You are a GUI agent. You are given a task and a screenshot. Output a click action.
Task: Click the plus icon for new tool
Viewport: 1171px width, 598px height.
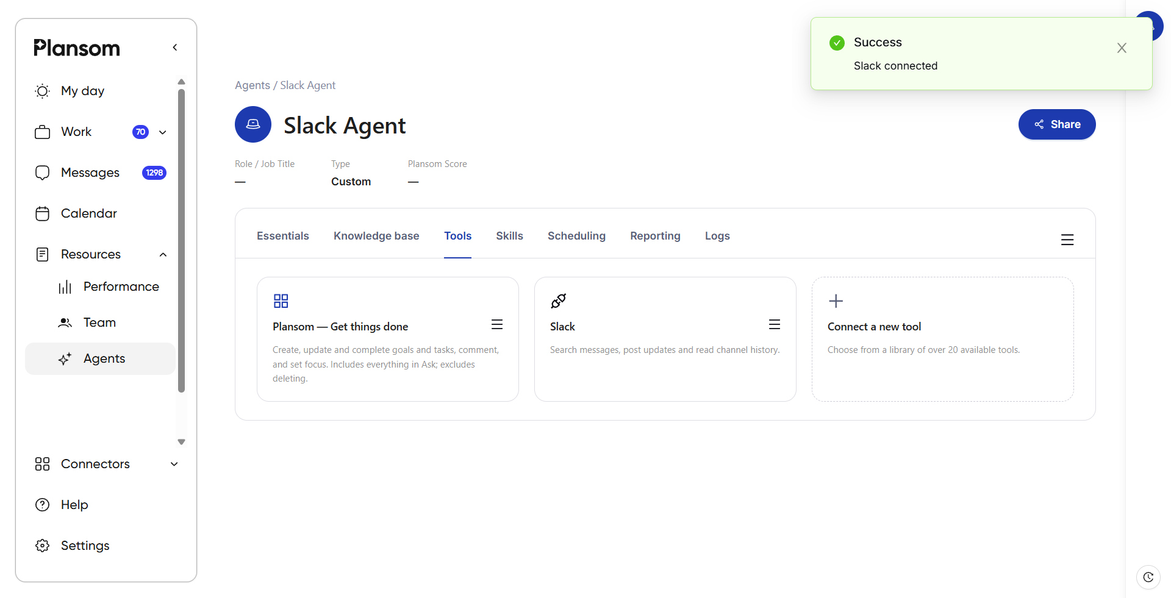[836, 301]
